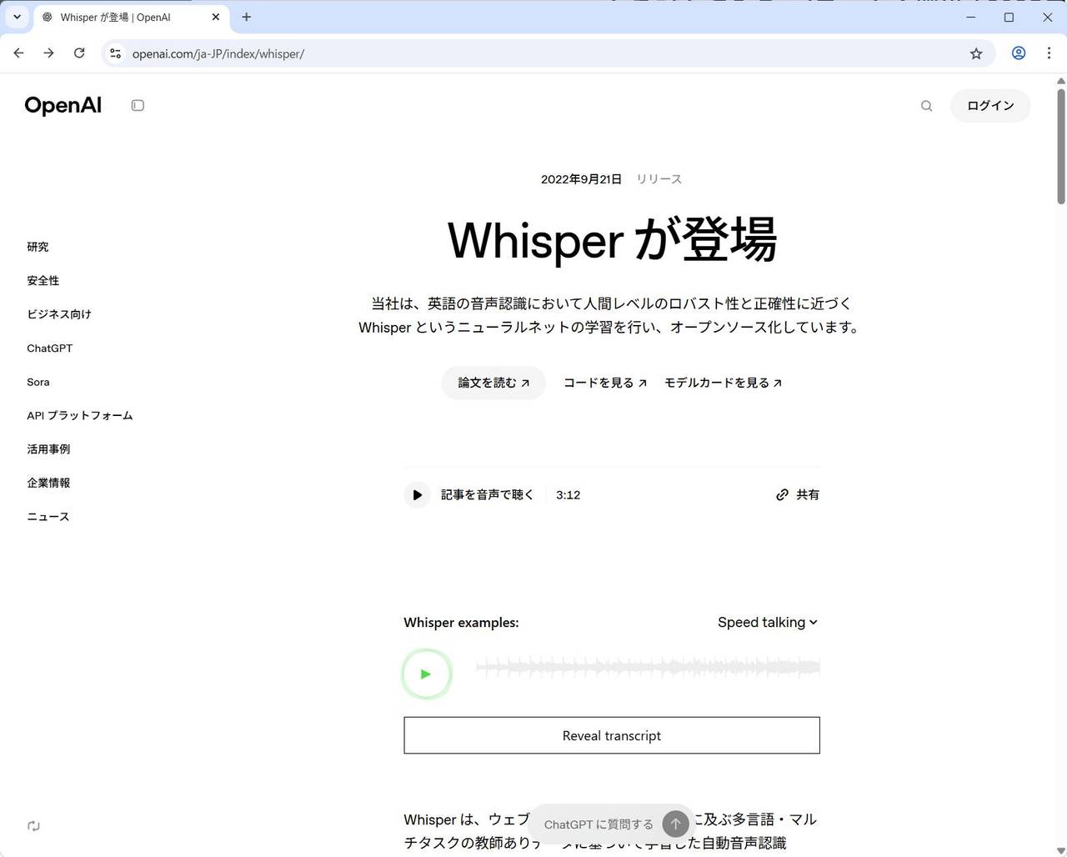Open the site information icon in address bar
1067x857 pixels.
point(116,53)
